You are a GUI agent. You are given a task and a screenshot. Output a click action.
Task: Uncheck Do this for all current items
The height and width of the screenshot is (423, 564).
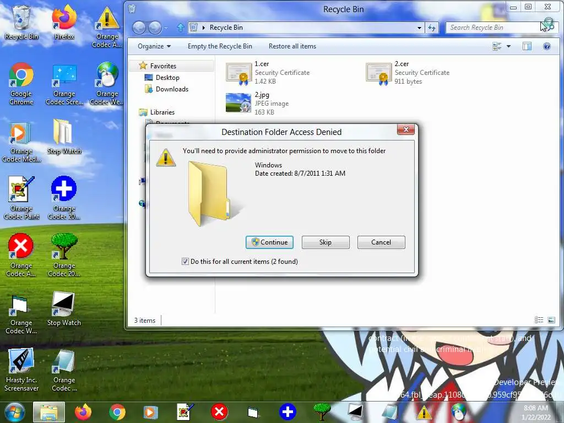click(185, 262)
